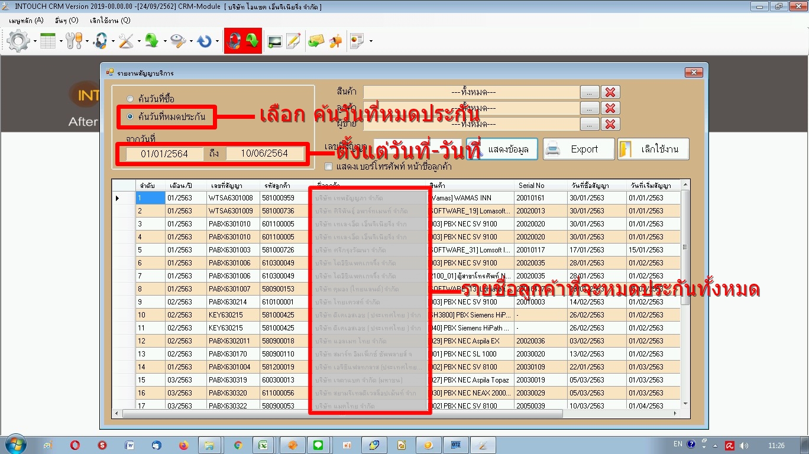The width and height of the screenshot is (809, 454).
Task: Click the gear settings toolbar icon
Action: [18, 41]
